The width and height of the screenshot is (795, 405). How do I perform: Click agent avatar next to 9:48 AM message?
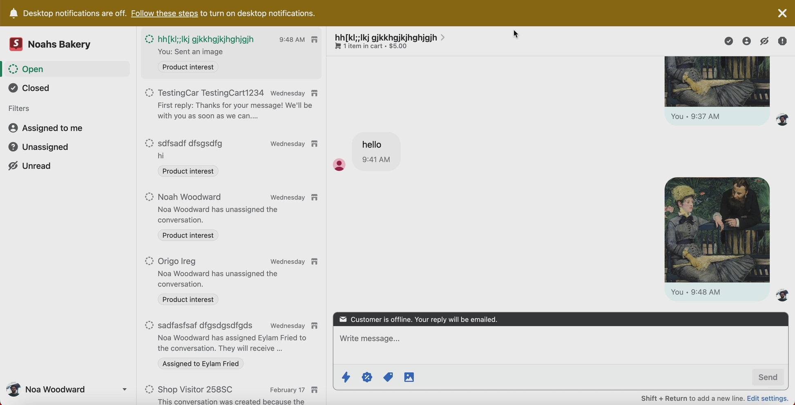click(782, 295)
